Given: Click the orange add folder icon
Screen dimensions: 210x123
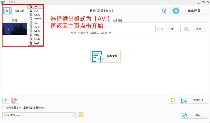Looking at the screenshot, I should 173,100.
